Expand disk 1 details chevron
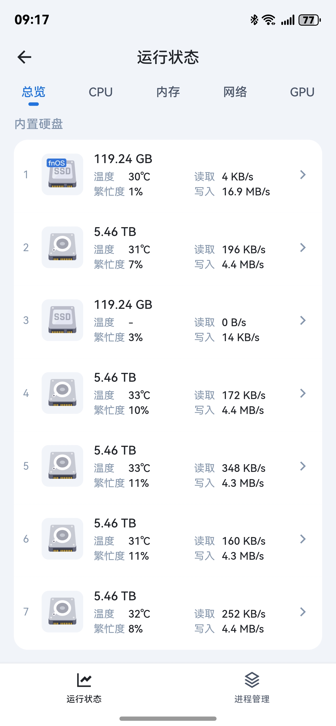 [303, 175]
